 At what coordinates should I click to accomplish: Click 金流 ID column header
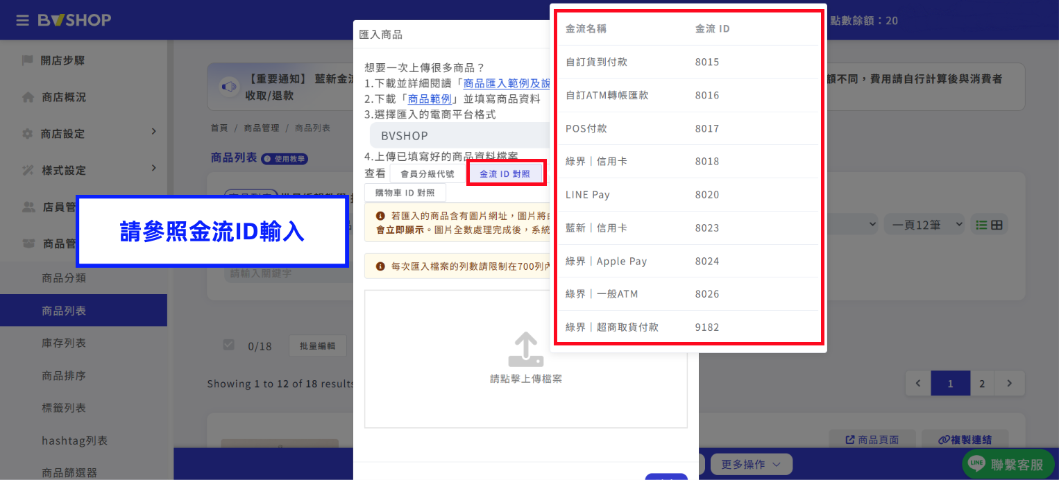click(x=713, y=28)
